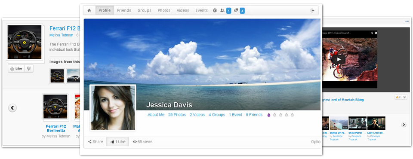This screenshot has width=413, height=159.
Task: Click the Add link in video window
Action: [x=407, y=21]
